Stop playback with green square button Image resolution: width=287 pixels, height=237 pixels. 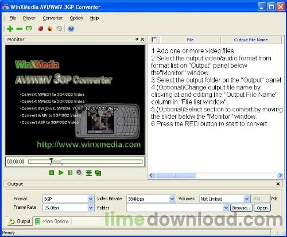click(52, 173)
